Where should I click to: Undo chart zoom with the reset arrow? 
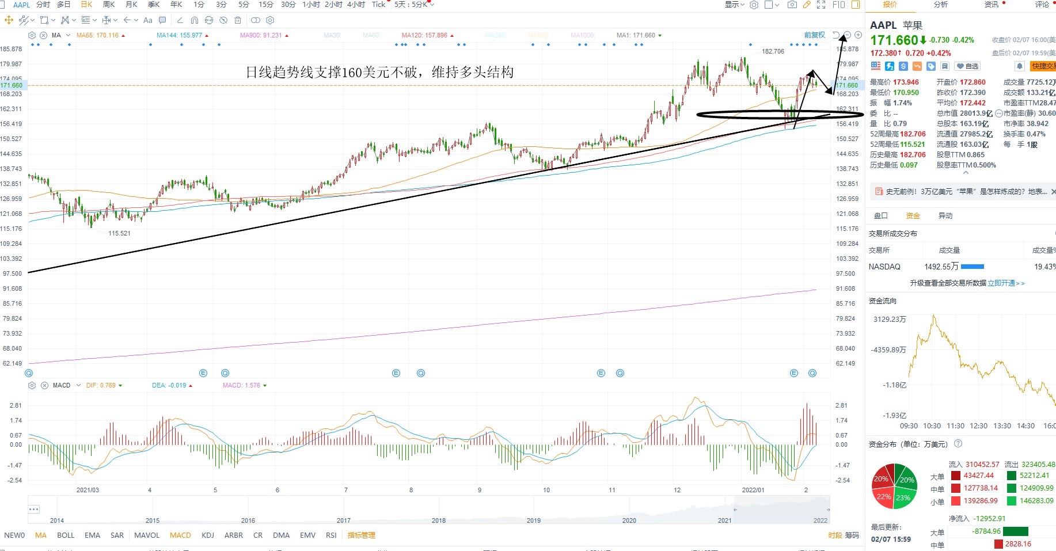click(837, 35)
